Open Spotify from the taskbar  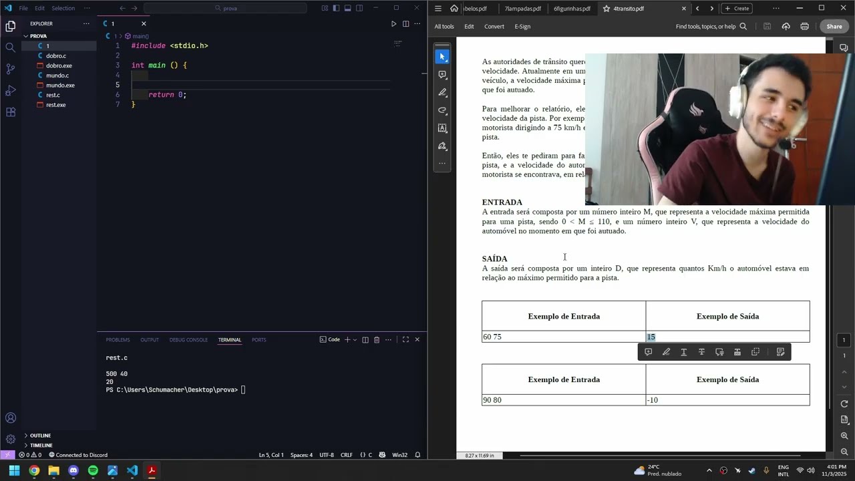coord(93,470)
